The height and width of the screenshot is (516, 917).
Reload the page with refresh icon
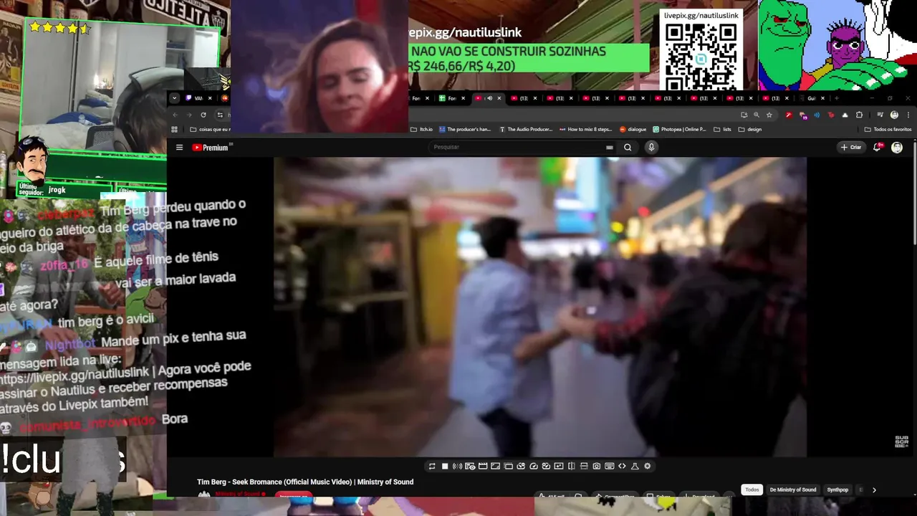pyautogui.click(x=203, y=115)
